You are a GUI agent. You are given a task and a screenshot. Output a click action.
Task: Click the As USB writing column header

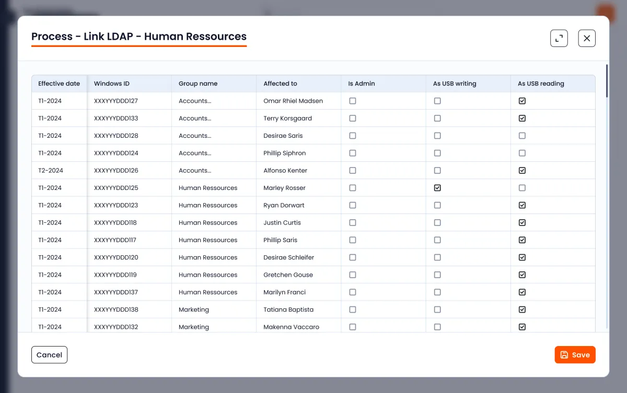pos(455,84)
